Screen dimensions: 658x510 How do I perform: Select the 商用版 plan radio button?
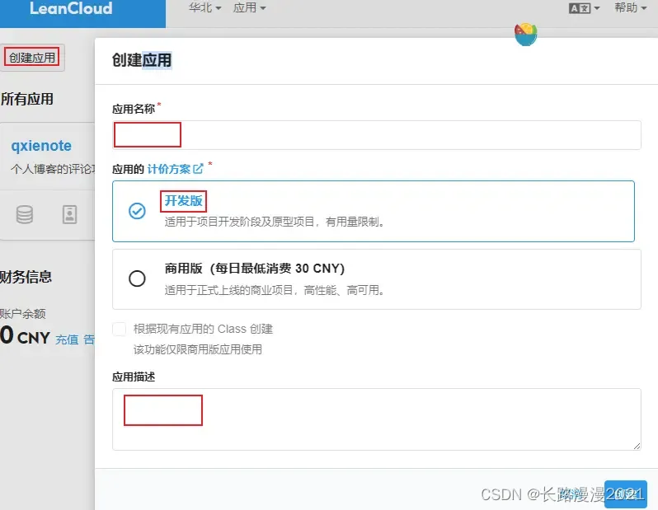pyautogui.click(x=137, y=278)
